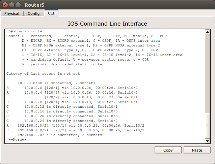This screenshot has width=215, height=164.
Task: Click the --More-- prompt line
Action: 18,140
